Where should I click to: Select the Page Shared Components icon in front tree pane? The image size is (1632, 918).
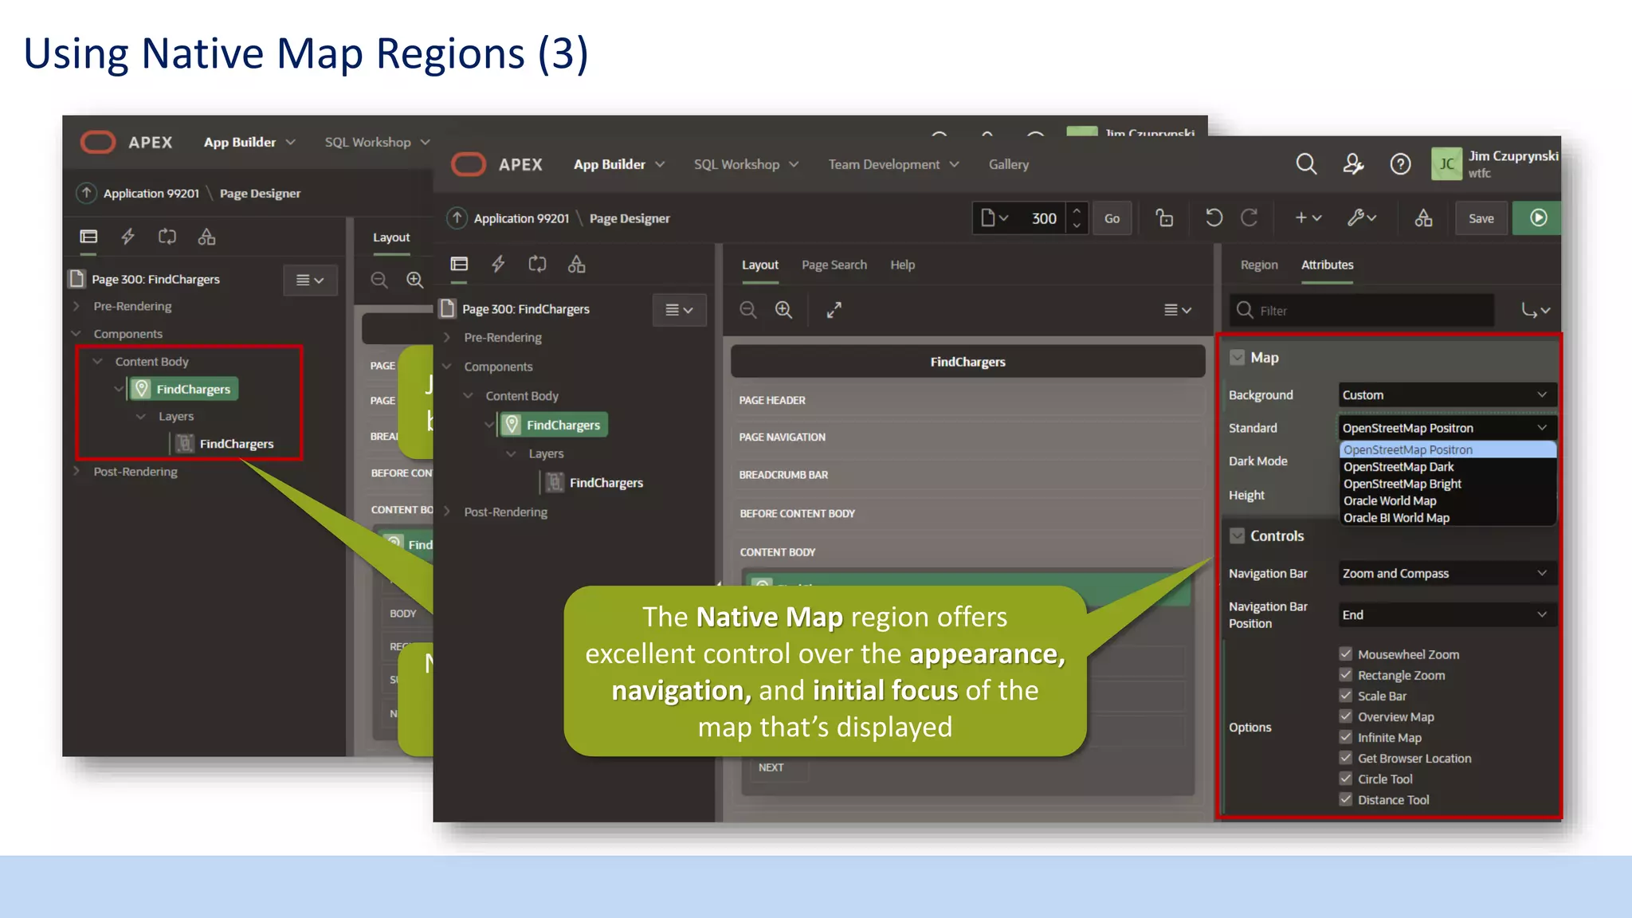(577, 264)
